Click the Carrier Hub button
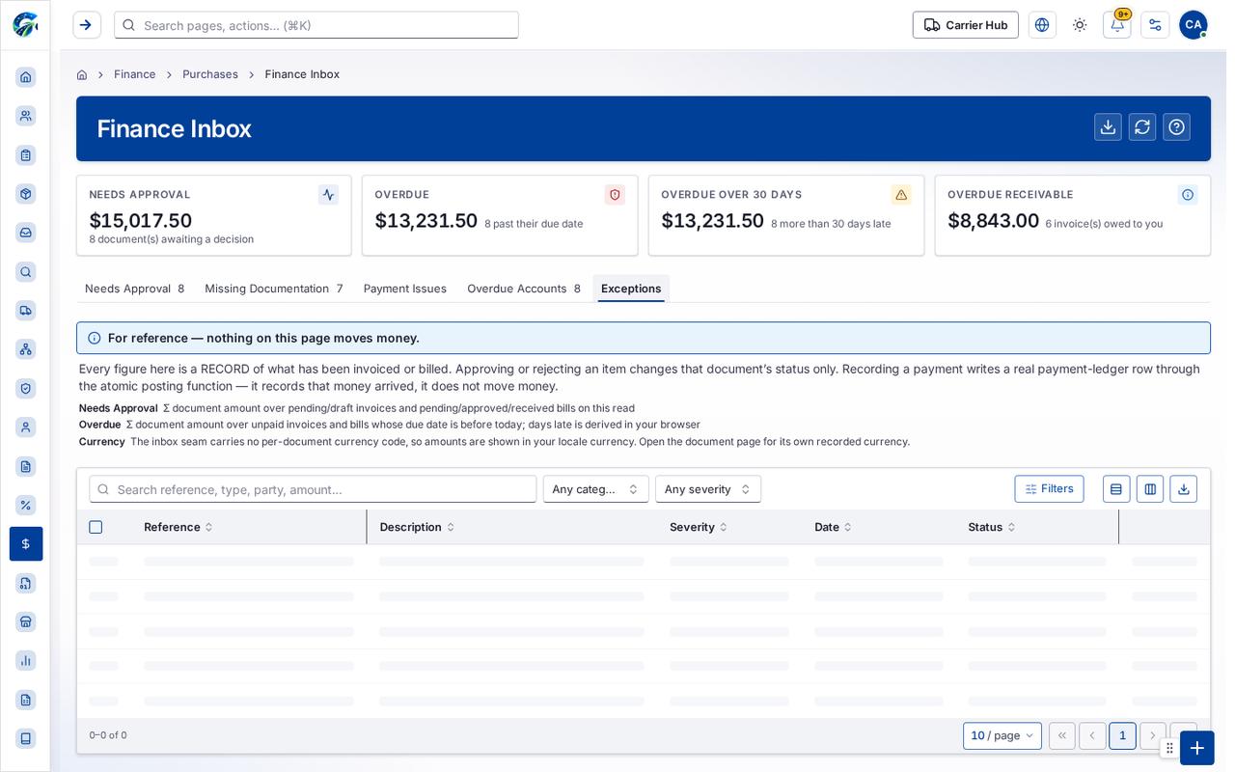This screenshot has width=1235, height=772. coord(966,25)
